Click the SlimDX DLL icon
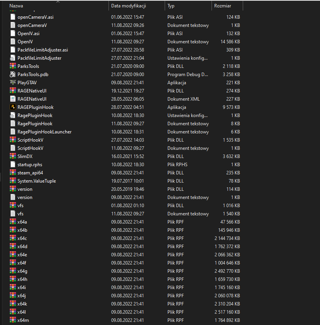The width and height of the screenshot is (320, 325). click(x=13, y=156)
